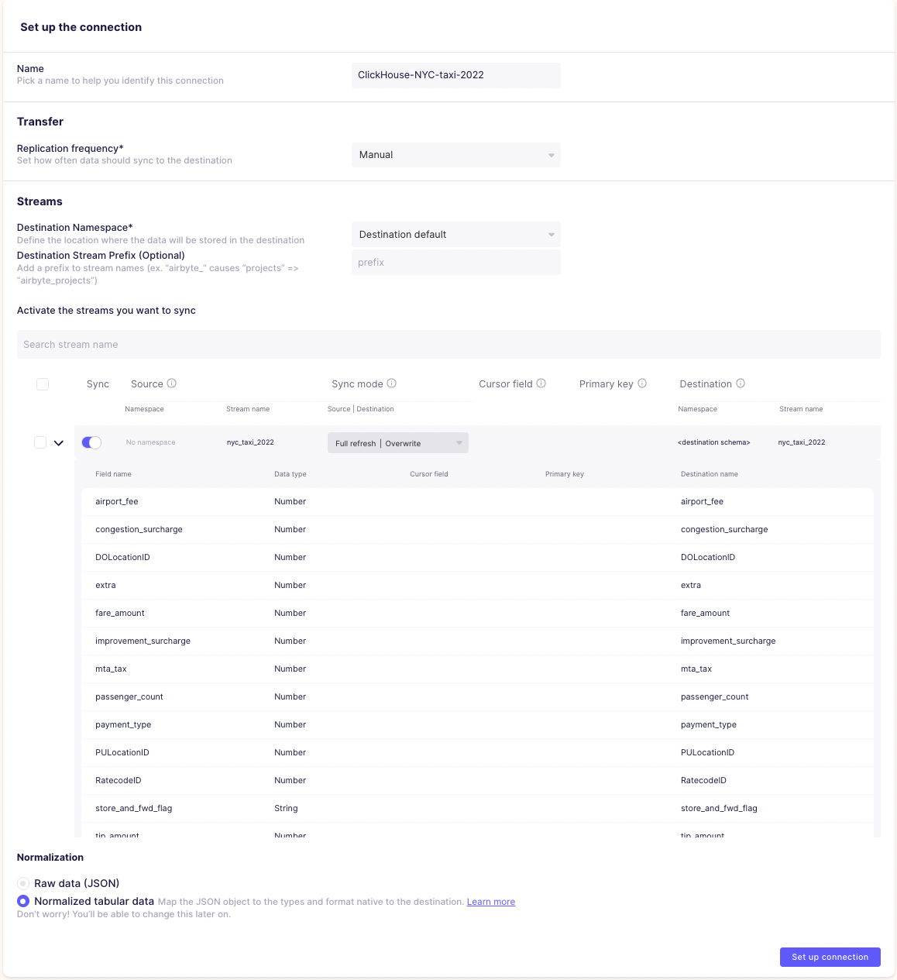Collapse the nyc_taxi_2022 field list
Screen dimensions: 897x980
click(59, 442)
